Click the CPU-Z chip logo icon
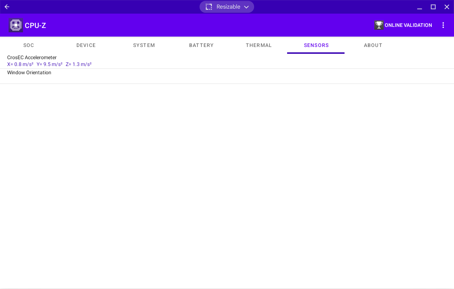 pyautogui.click(x=15, y=25)
